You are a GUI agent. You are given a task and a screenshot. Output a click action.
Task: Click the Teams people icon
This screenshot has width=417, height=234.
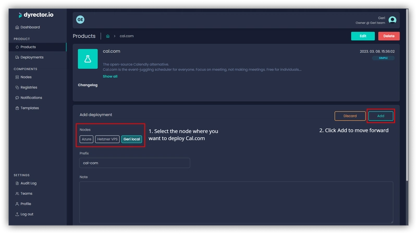point(17,193)
